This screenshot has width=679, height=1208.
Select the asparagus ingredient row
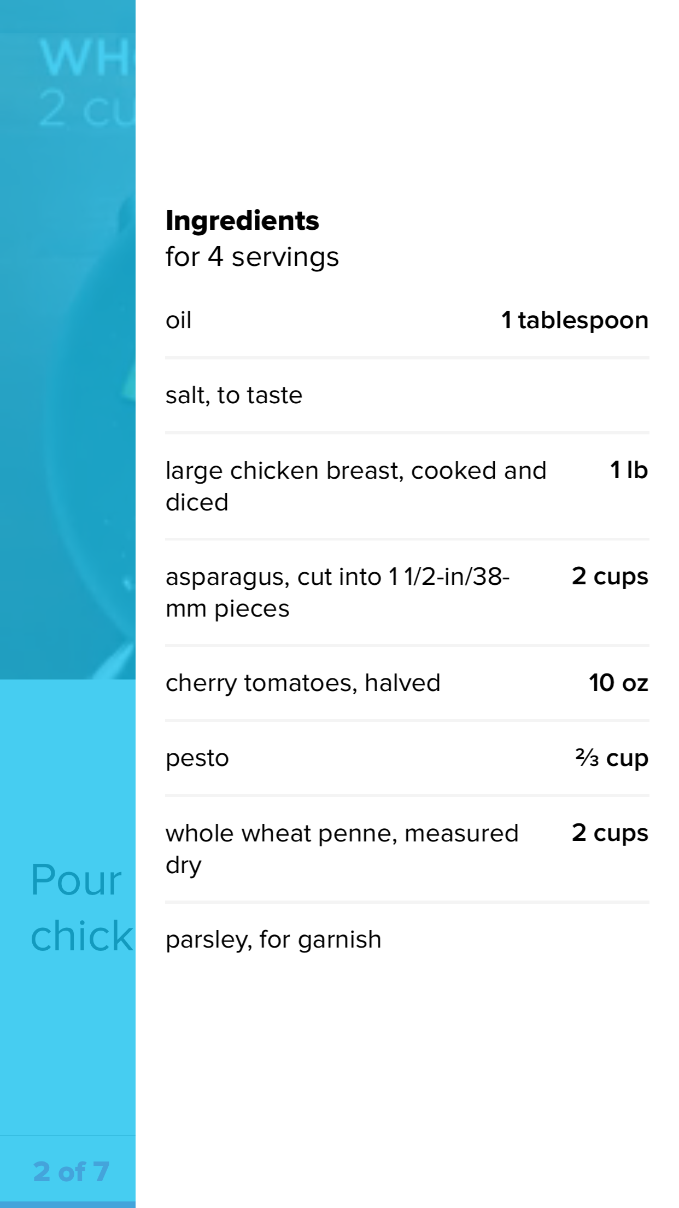click(x=407, y=592)
